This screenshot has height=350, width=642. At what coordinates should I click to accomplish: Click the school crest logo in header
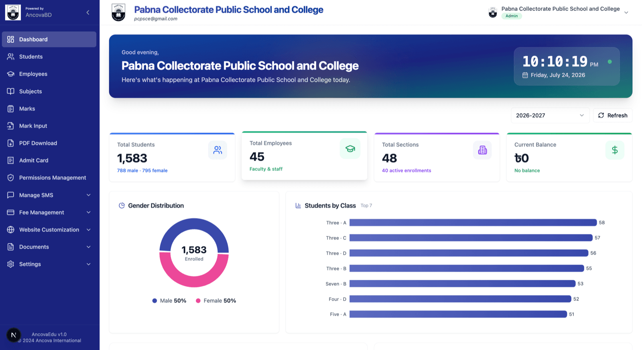coord(118,12)
